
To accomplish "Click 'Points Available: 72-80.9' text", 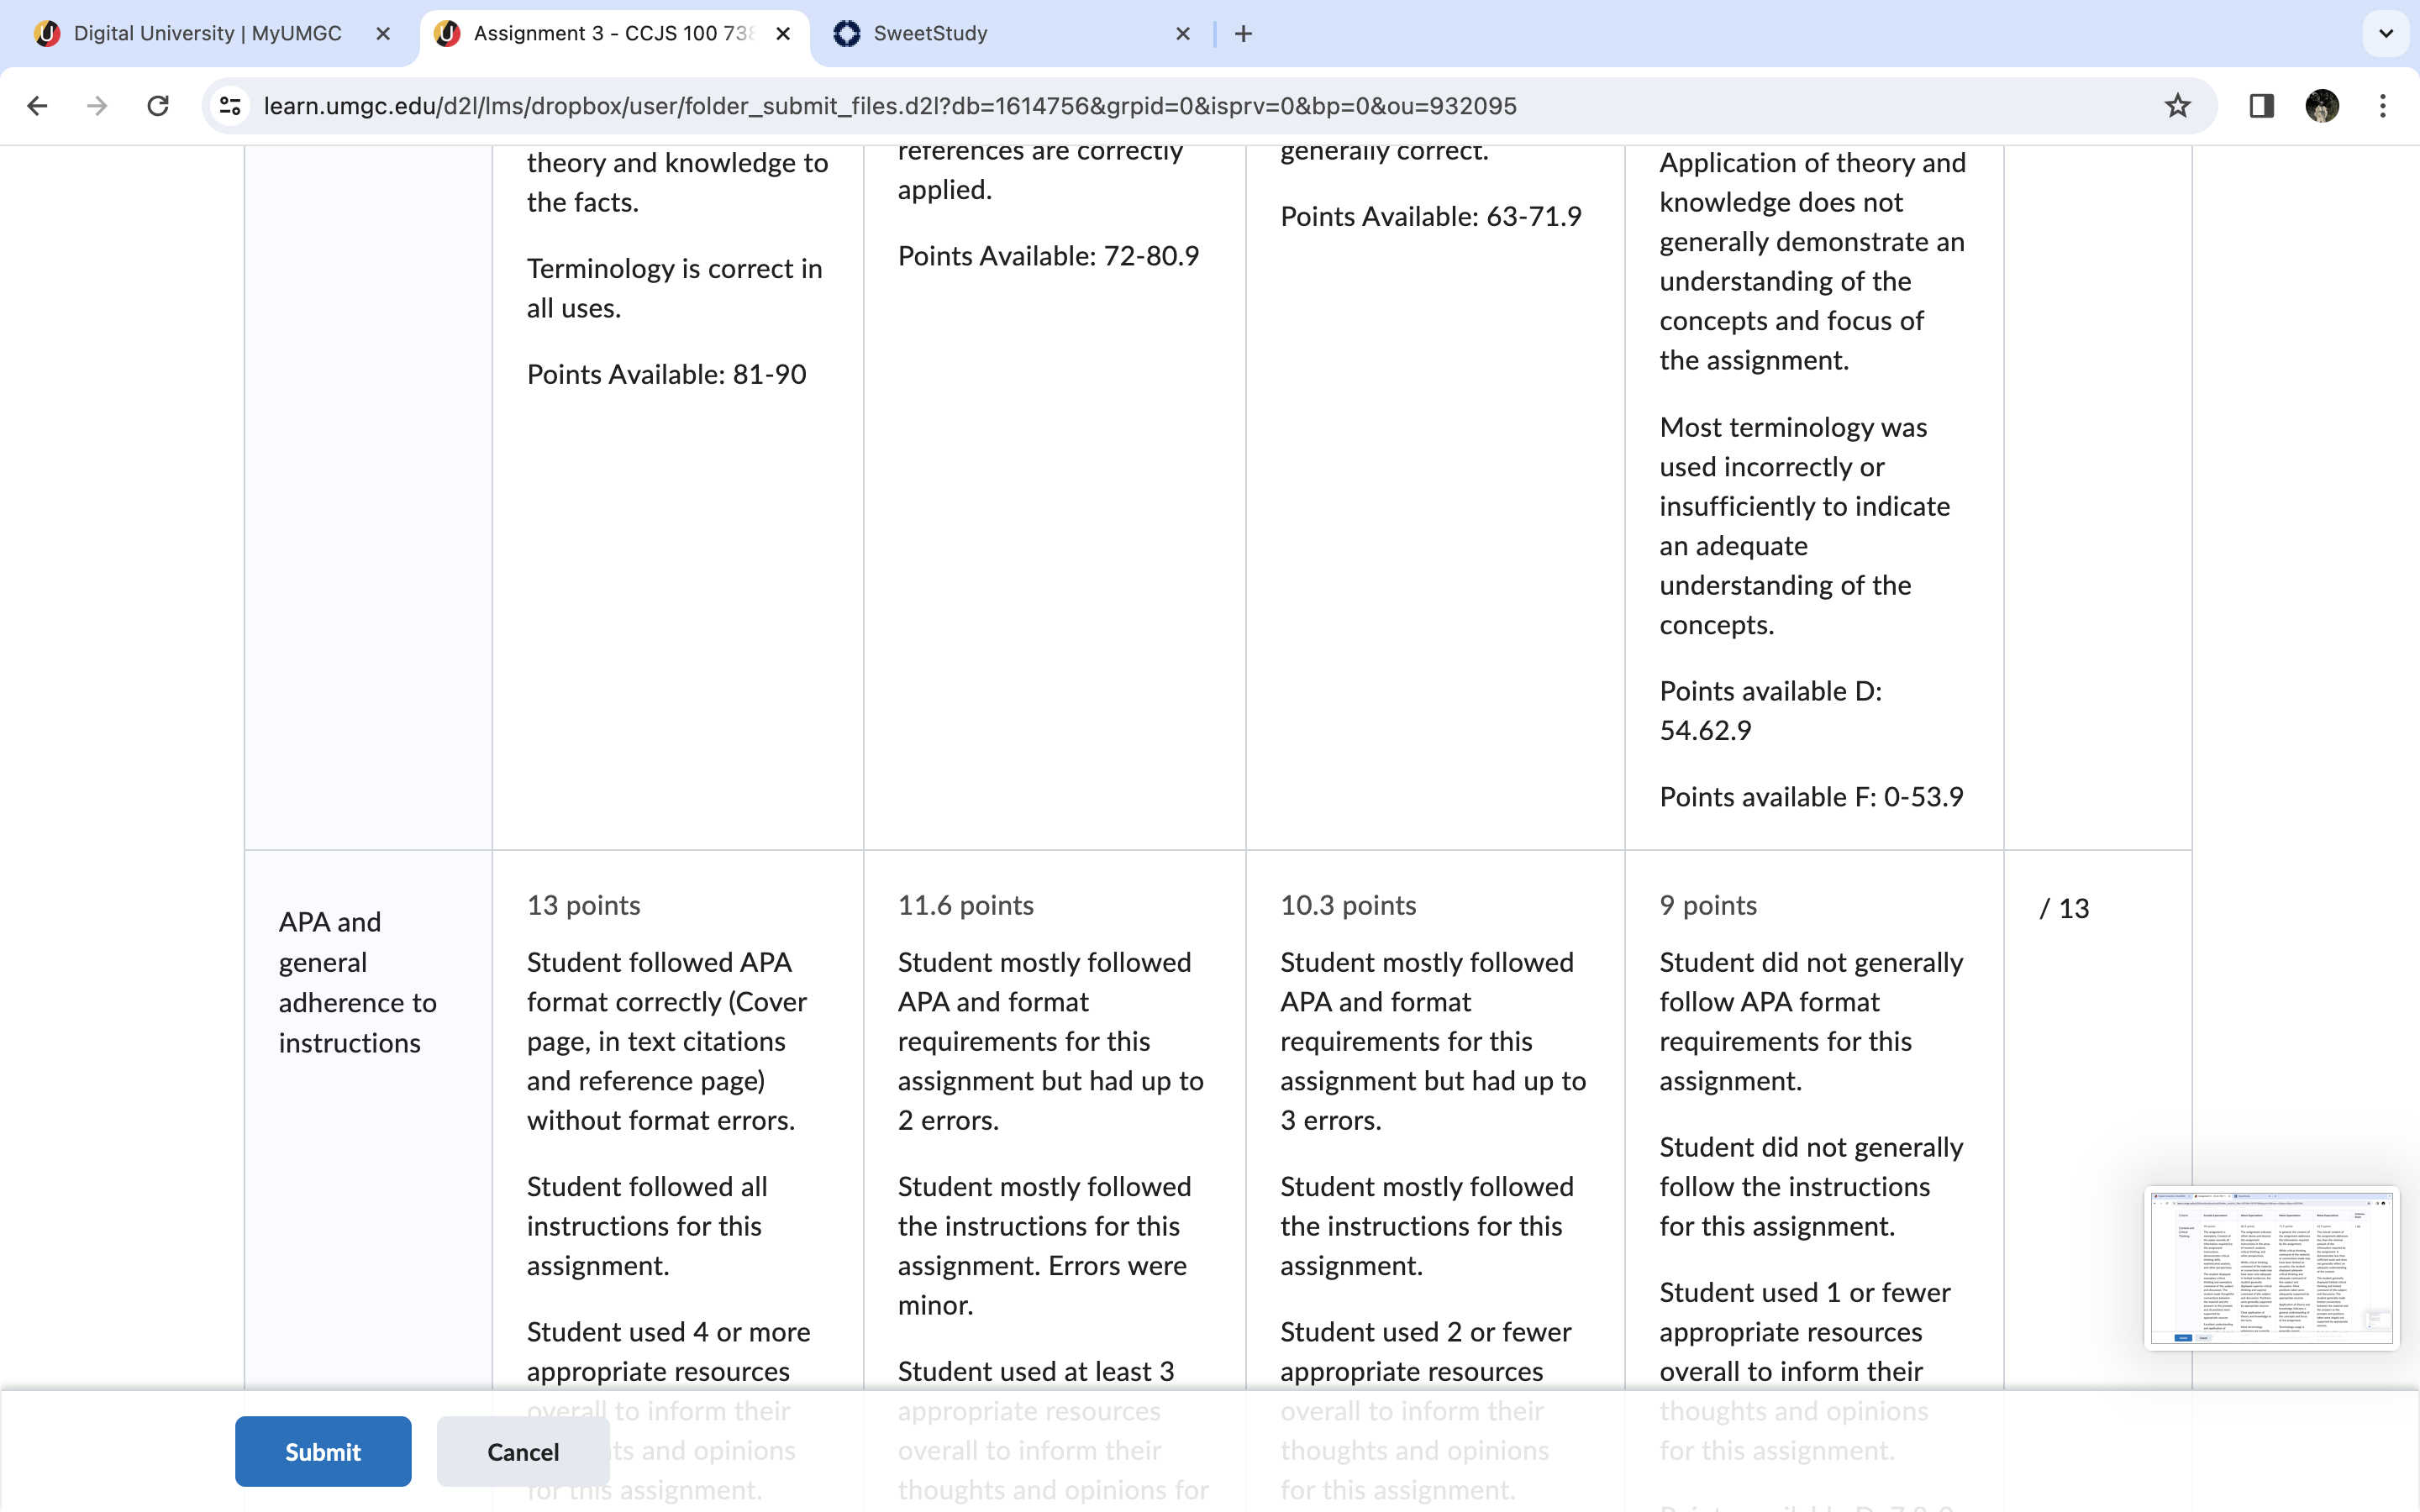I will [x=1048, y=256].
